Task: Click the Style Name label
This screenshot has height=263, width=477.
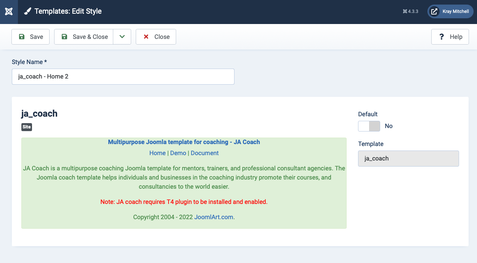Action: pos(29,62)
